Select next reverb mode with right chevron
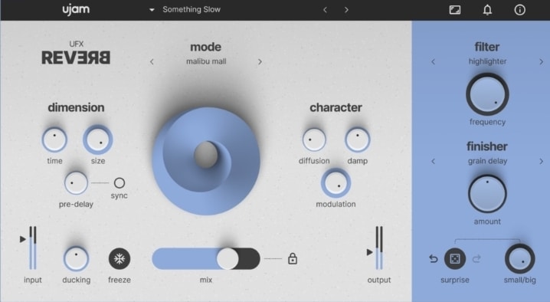 click(x=260, y=62)
